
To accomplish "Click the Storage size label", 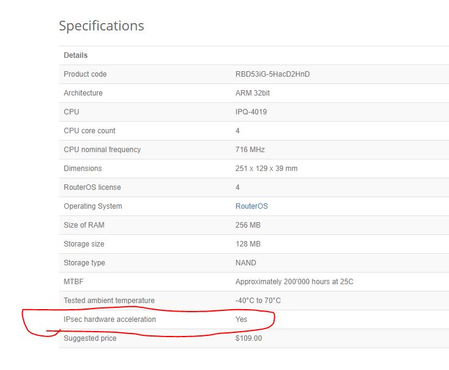I will [x=84, y=244].
